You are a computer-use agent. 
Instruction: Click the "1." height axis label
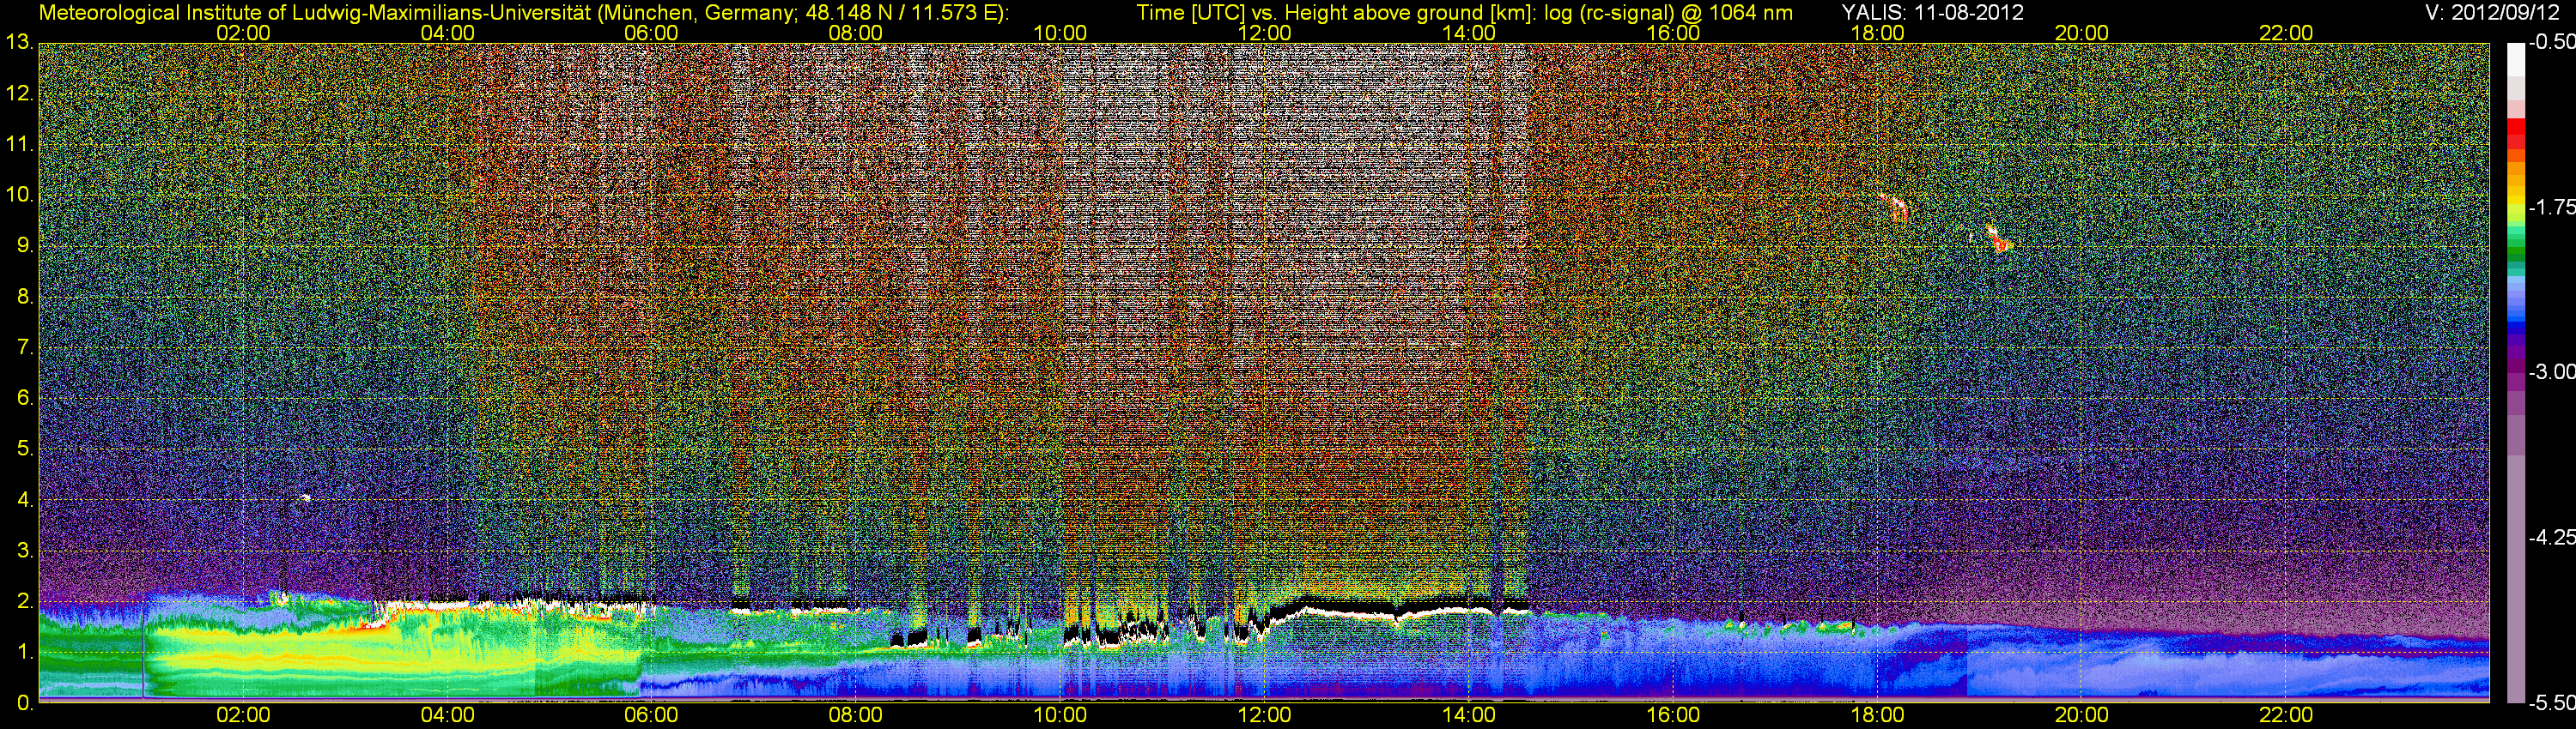(25, 652)
